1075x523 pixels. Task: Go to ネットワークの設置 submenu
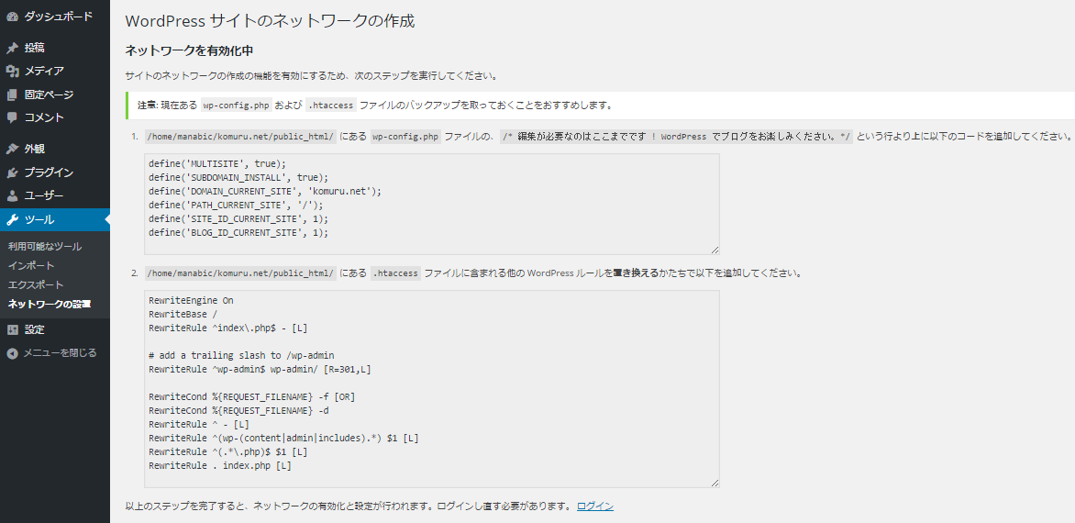50,304
